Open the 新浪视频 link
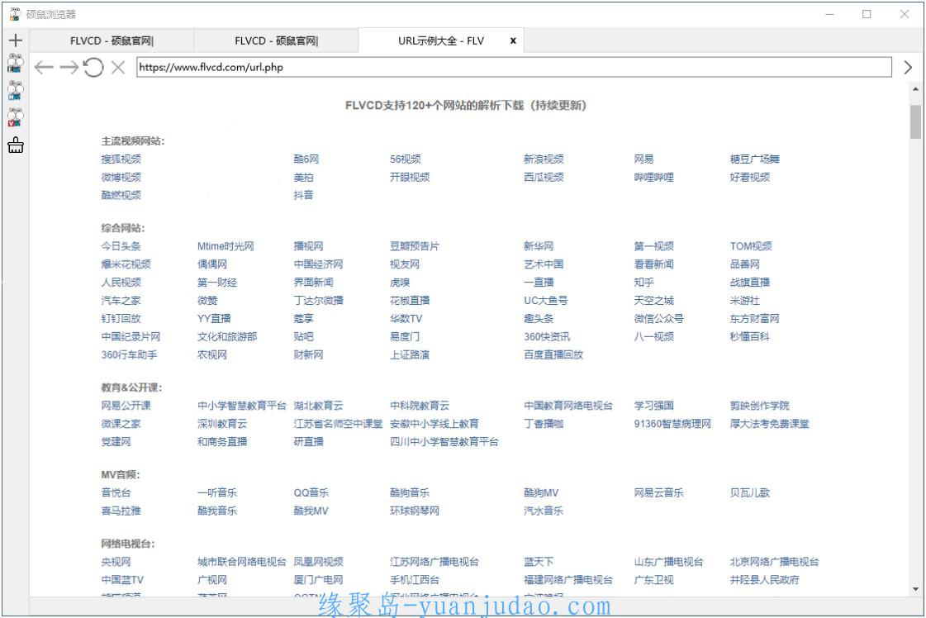 [544, 159]
